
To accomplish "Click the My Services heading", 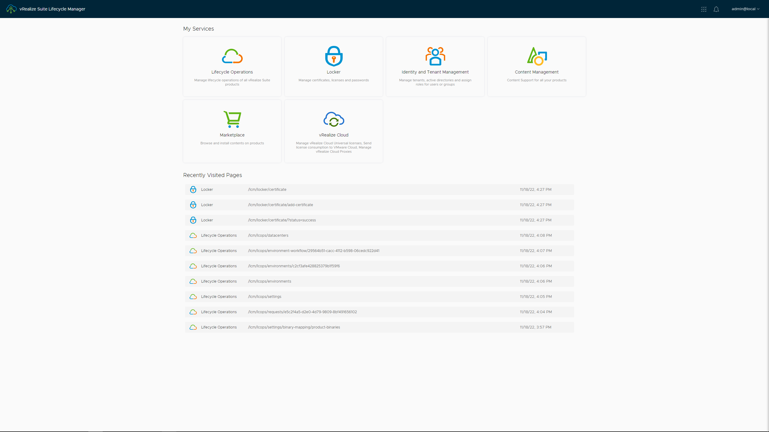I will tap(199, 29).
